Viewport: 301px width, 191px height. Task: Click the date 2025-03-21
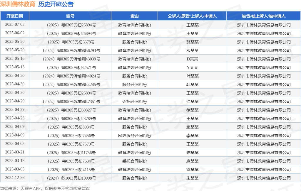[x=15, y=152]
